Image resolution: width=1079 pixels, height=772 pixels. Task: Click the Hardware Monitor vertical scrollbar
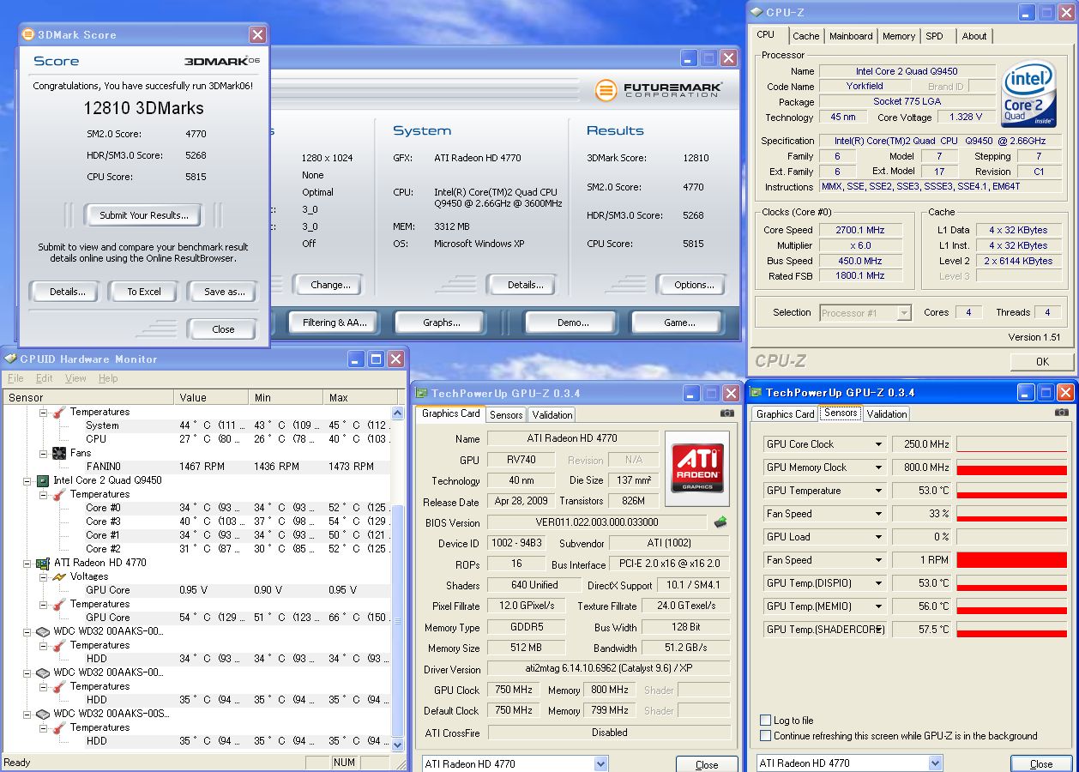pyautogui.click(x=397, y=580)
